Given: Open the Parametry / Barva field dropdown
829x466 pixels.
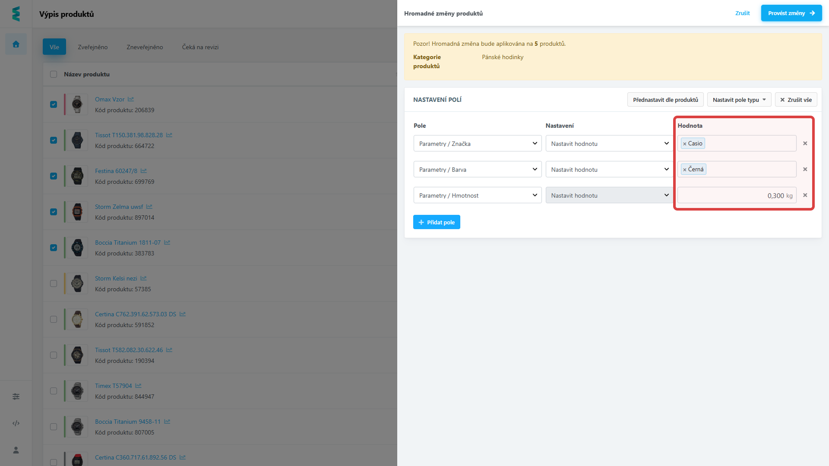Looking at the screenshot, I should point(477,170).
